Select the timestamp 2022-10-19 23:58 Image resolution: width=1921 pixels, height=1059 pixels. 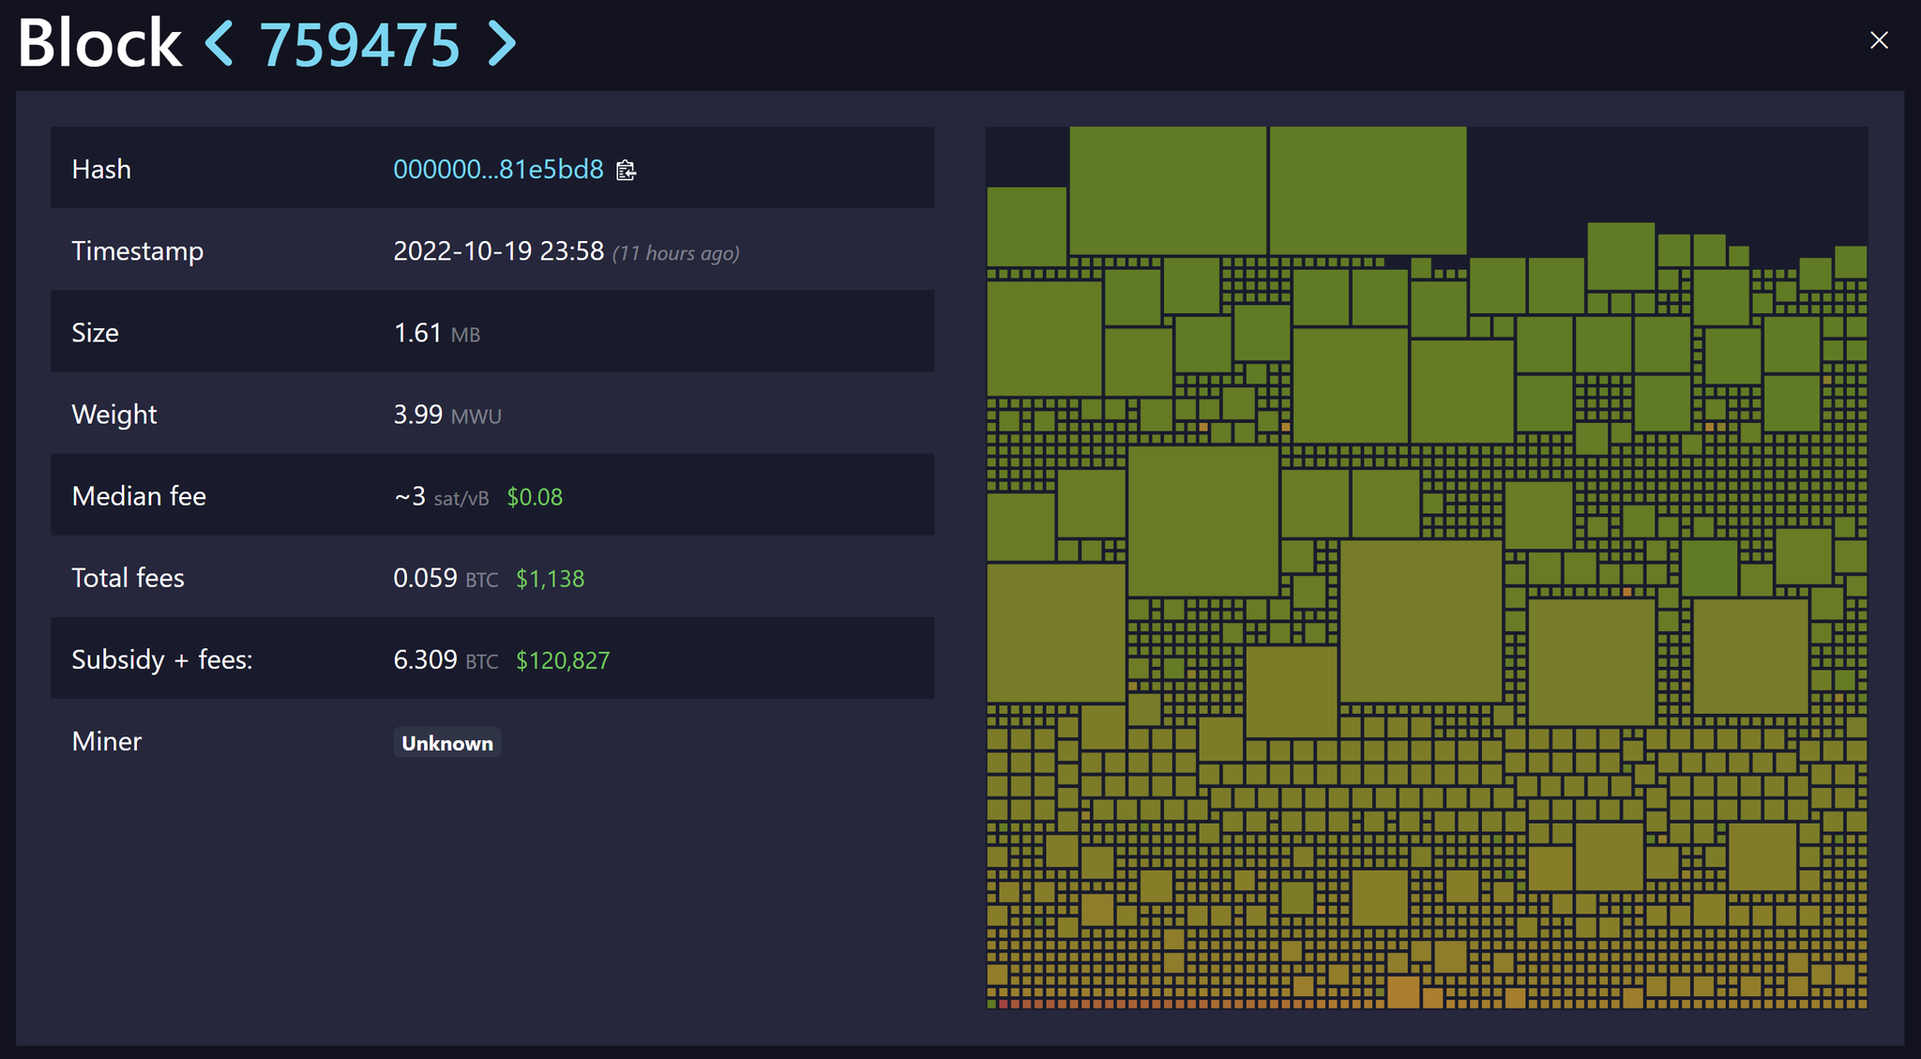click(x=498, y=250)
